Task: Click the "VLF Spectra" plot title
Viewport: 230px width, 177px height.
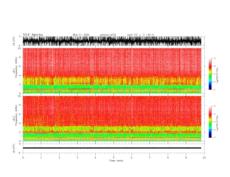Action: (x=33, y=35)
